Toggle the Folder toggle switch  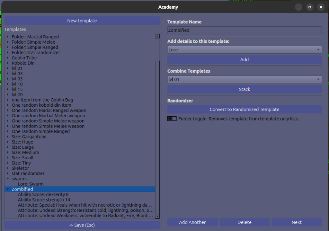172,119
